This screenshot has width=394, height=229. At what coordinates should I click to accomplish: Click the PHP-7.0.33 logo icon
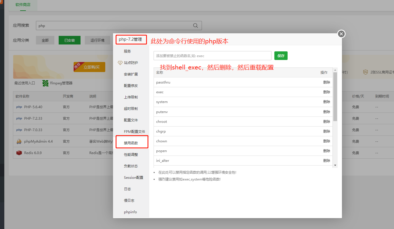19,130
